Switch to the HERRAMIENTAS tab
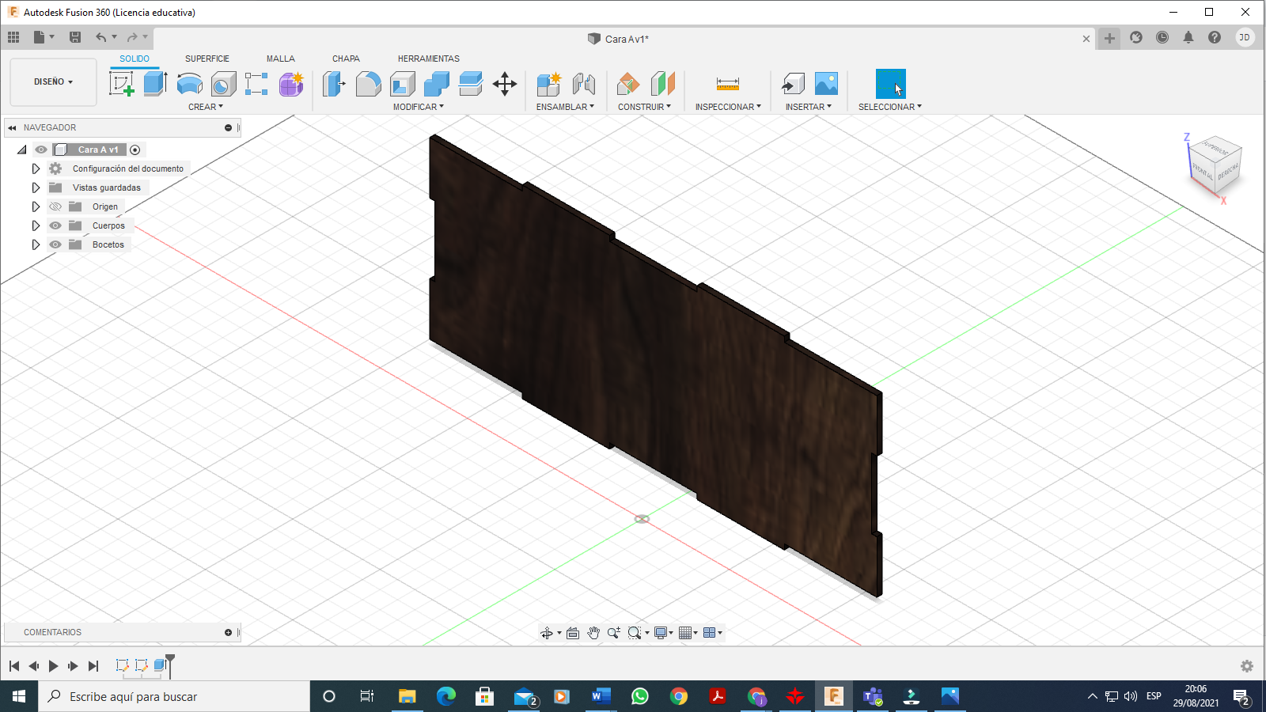Screen dimensions: 1266x712 pos(429,59)
